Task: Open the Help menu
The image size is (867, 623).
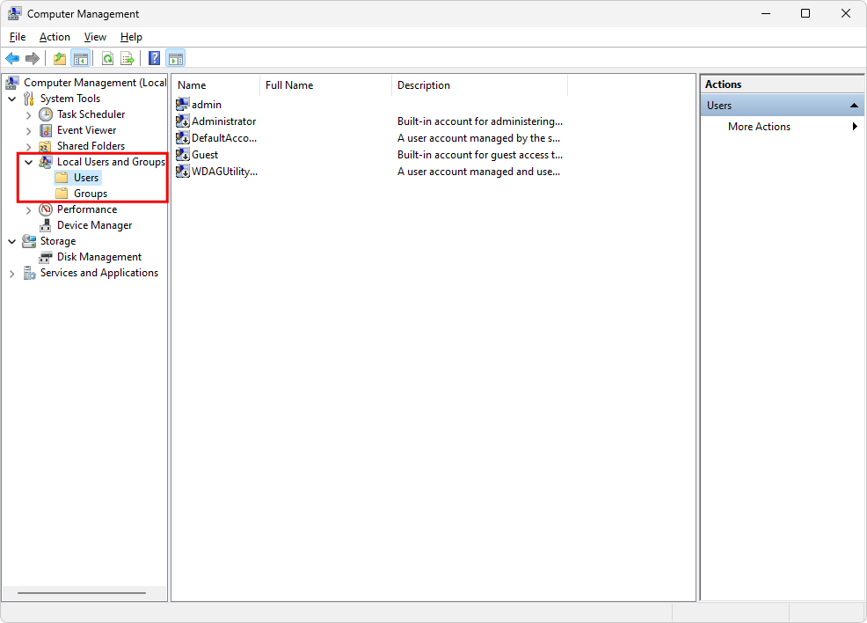Action: 131,37
